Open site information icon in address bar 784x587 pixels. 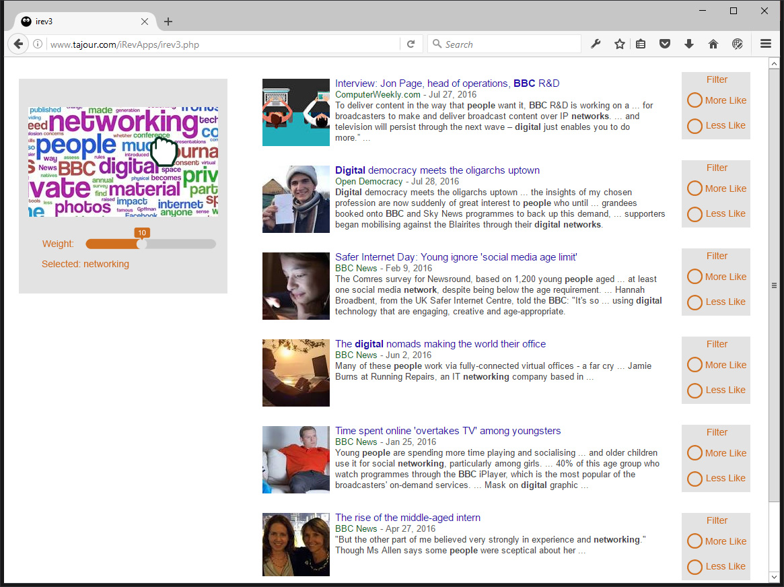38,44
